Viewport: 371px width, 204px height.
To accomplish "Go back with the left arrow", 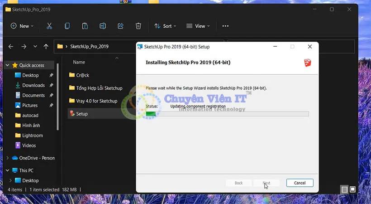I will (x=11, y=46).
